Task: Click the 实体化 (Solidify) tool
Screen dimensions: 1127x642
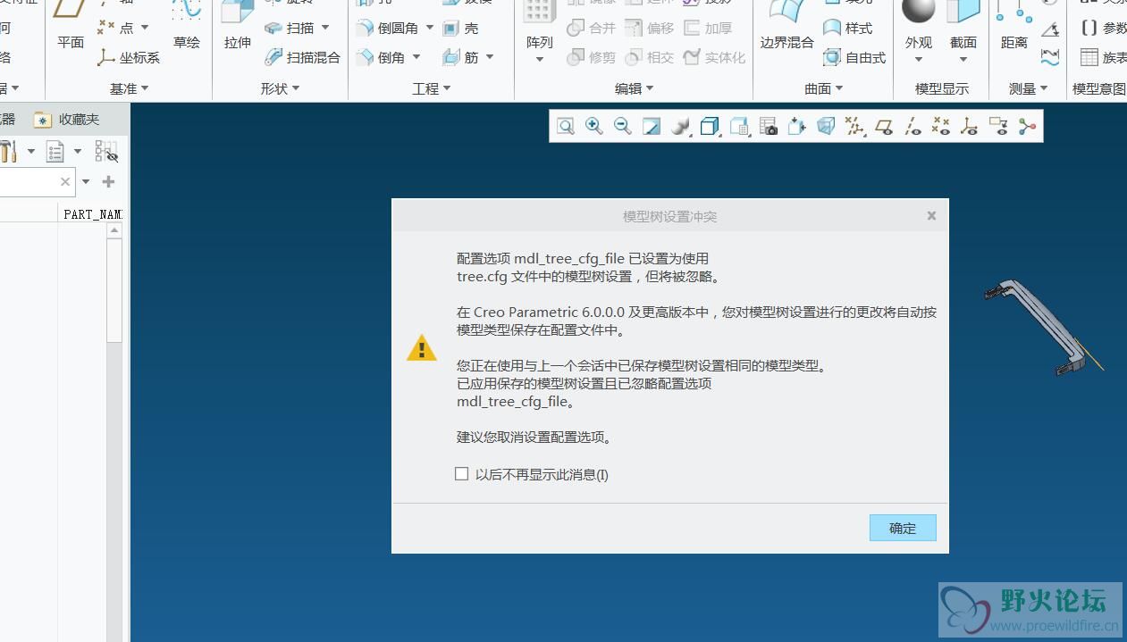Action: 714,57
